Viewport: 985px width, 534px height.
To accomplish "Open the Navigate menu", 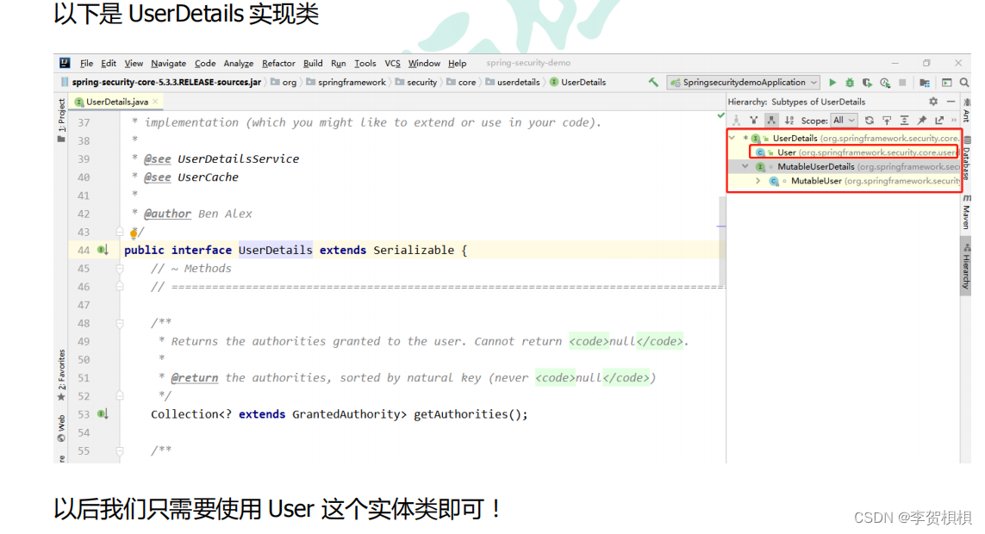I will [x=168, y=64].
